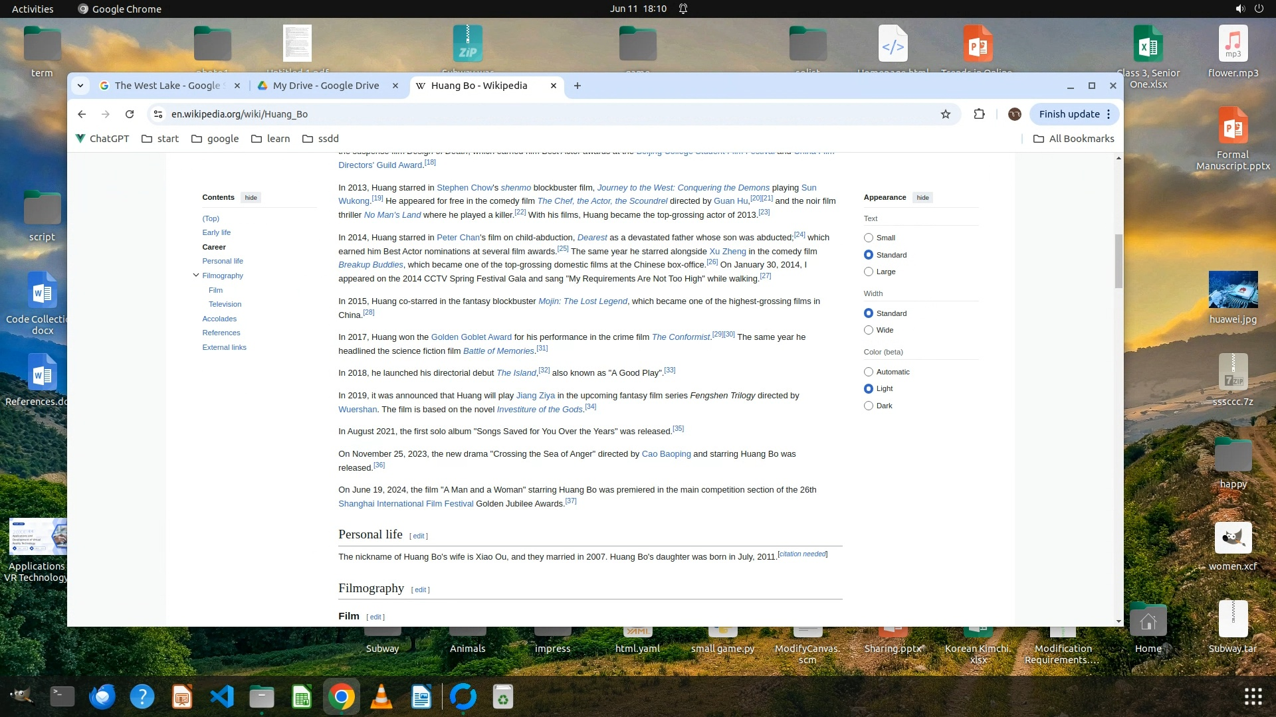Open the Extensions puzzle icon
The image size is (1276, 717).
tap(979, 114)
